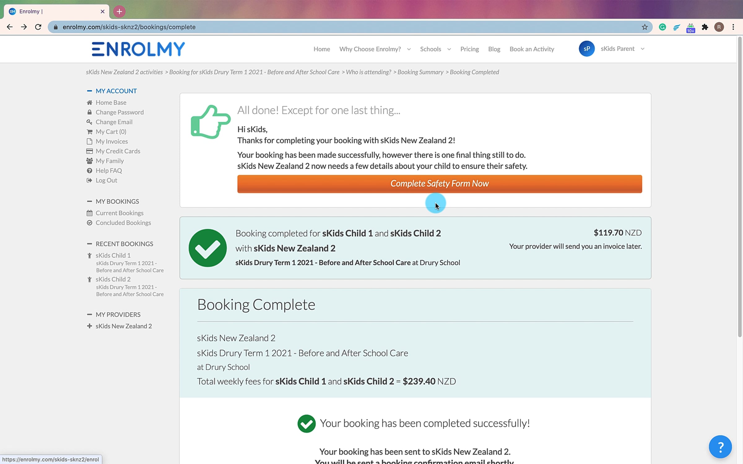
Task: Click the Booking for sKids Drury breadcrumb
Action: [254, 72]
